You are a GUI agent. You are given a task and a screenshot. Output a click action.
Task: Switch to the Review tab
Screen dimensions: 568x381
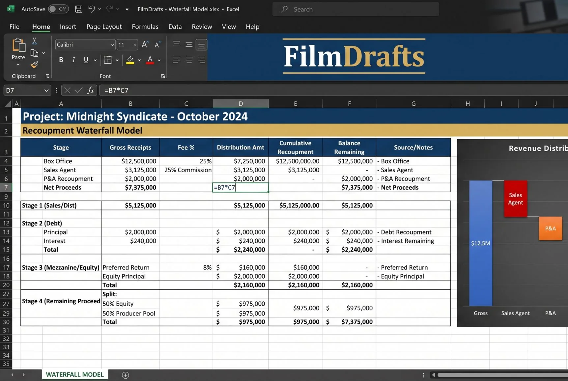pos(202,27)
